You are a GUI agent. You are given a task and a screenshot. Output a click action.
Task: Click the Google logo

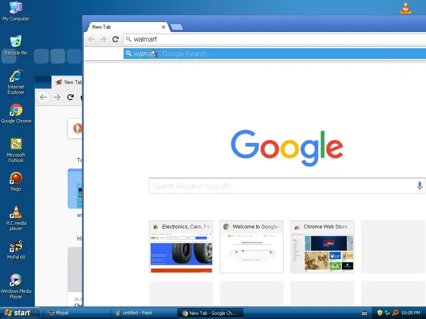287,148
